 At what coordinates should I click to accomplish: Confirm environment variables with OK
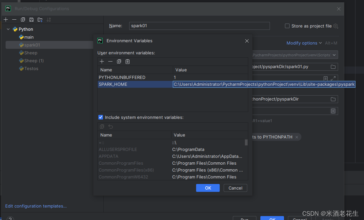pos(208,188)
